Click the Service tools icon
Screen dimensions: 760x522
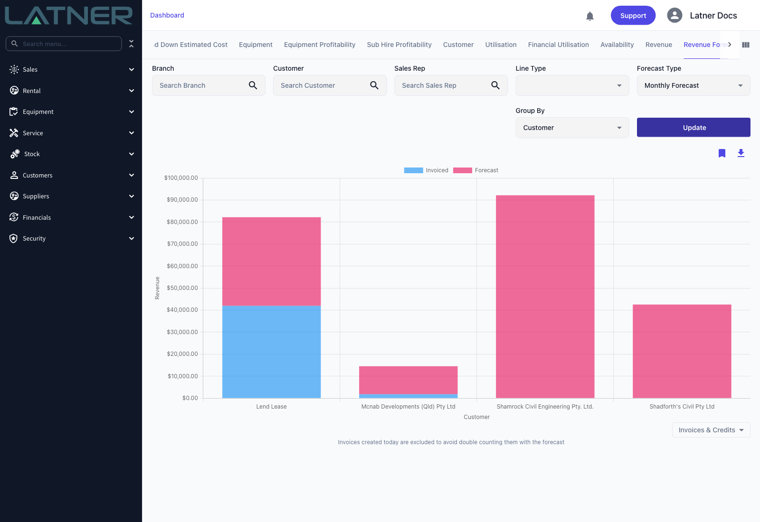pyautogui.click(x=14, y=133)
